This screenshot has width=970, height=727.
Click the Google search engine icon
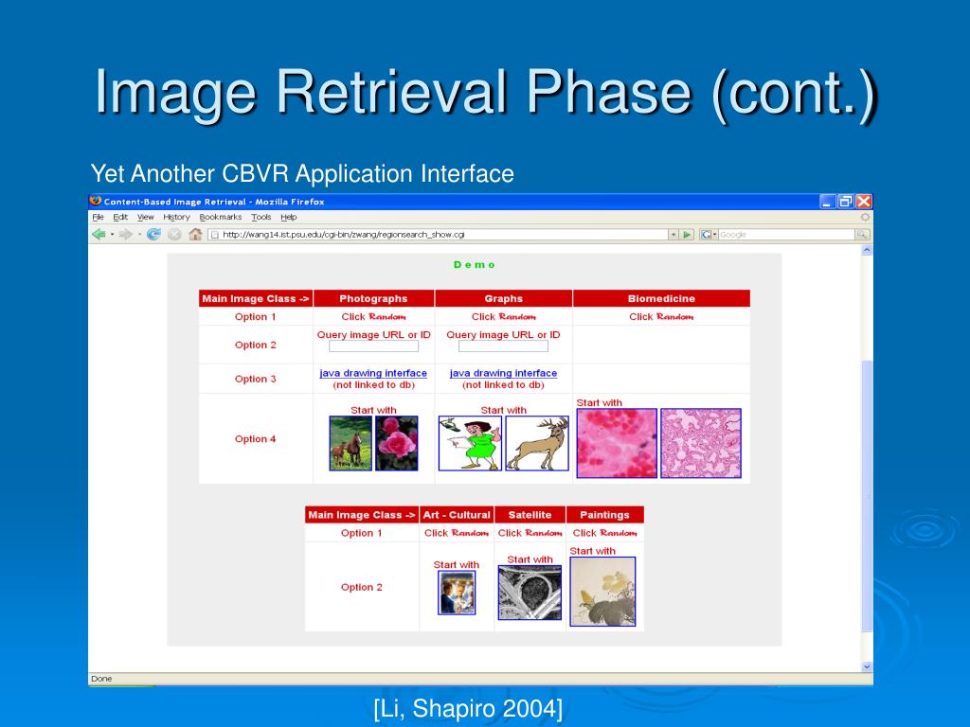pos(706,235)
